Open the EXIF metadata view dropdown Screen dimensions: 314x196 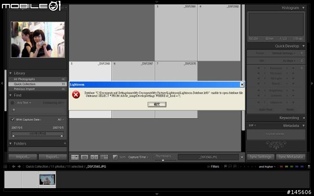[x=252, y=125]
